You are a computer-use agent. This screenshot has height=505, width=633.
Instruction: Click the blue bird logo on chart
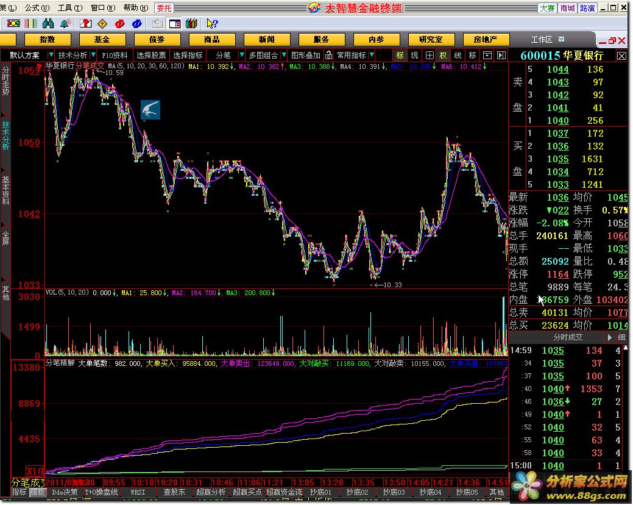coord(150,110)
